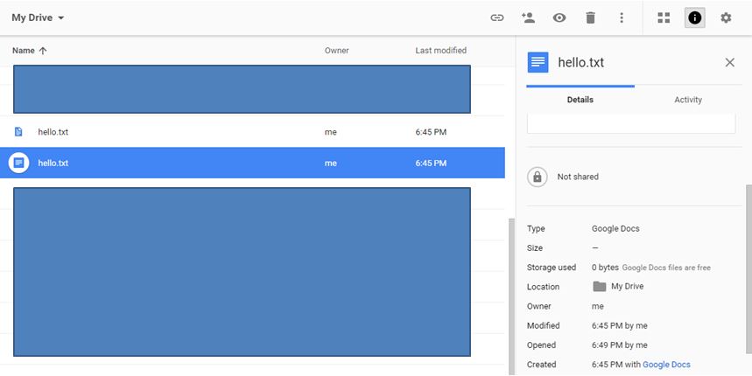The height and width of the screenshot is (376, 752).
Task: Sort by Name column header
Action: tap(24, 51)
